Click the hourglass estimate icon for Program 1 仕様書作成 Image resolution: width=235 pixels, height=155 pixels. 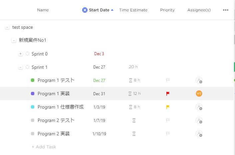pos(130,107)
